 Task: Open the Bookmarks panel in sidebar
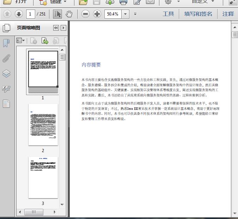6,43
